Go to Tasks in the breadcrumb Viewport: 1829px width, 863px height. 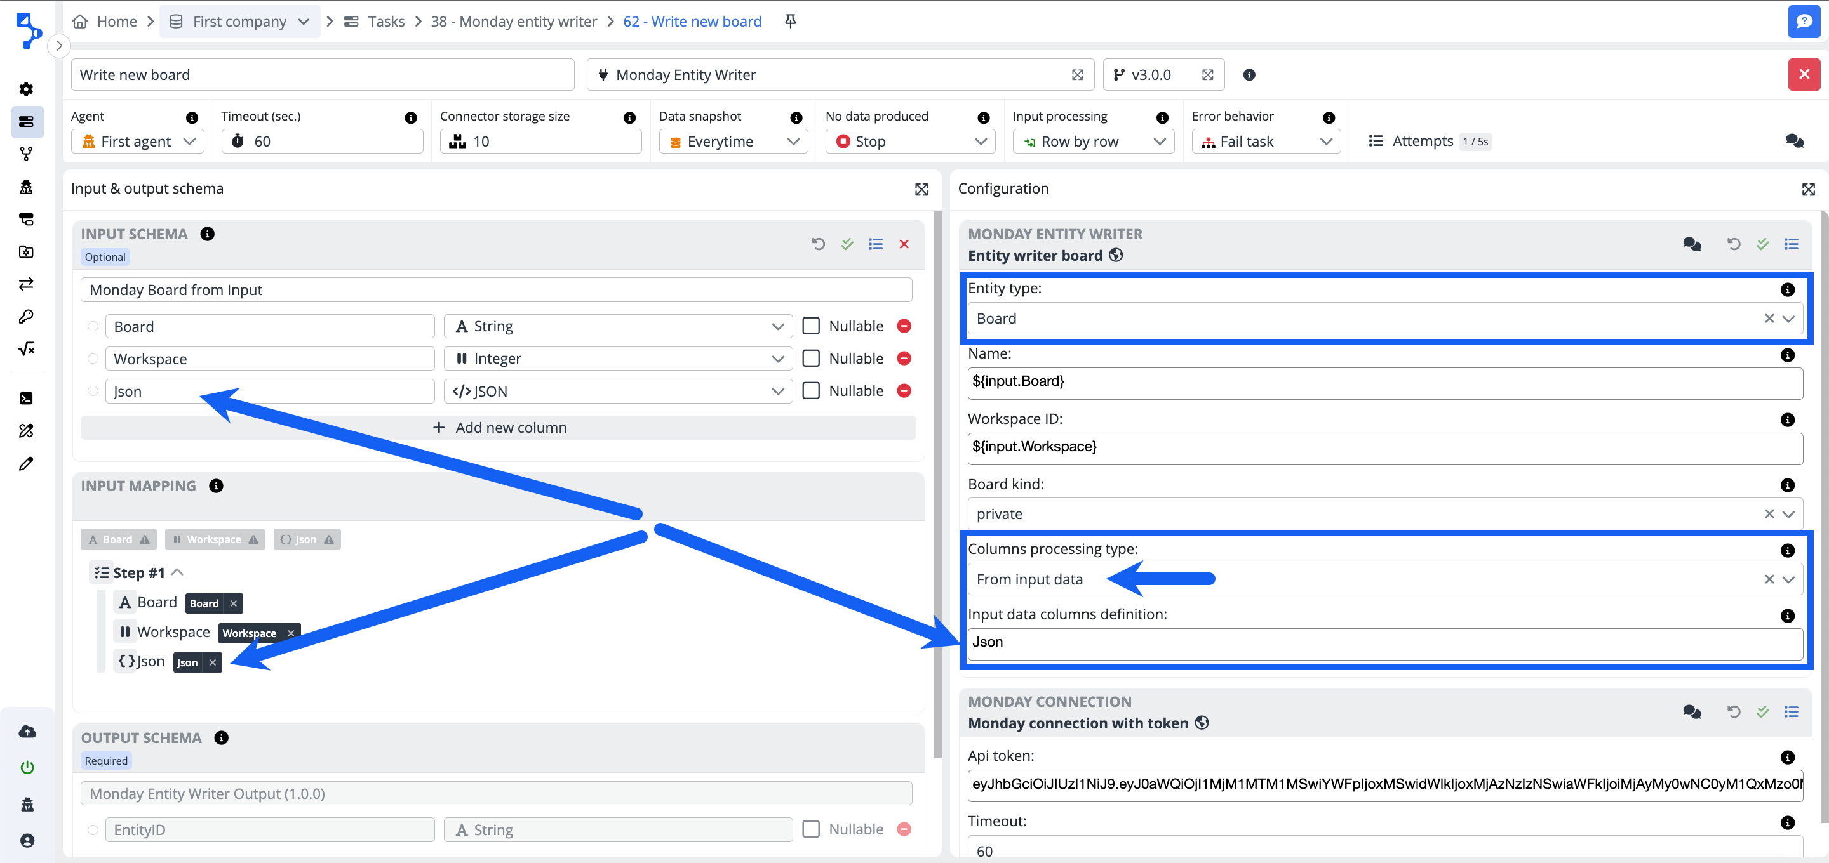[x=385, y=22]
